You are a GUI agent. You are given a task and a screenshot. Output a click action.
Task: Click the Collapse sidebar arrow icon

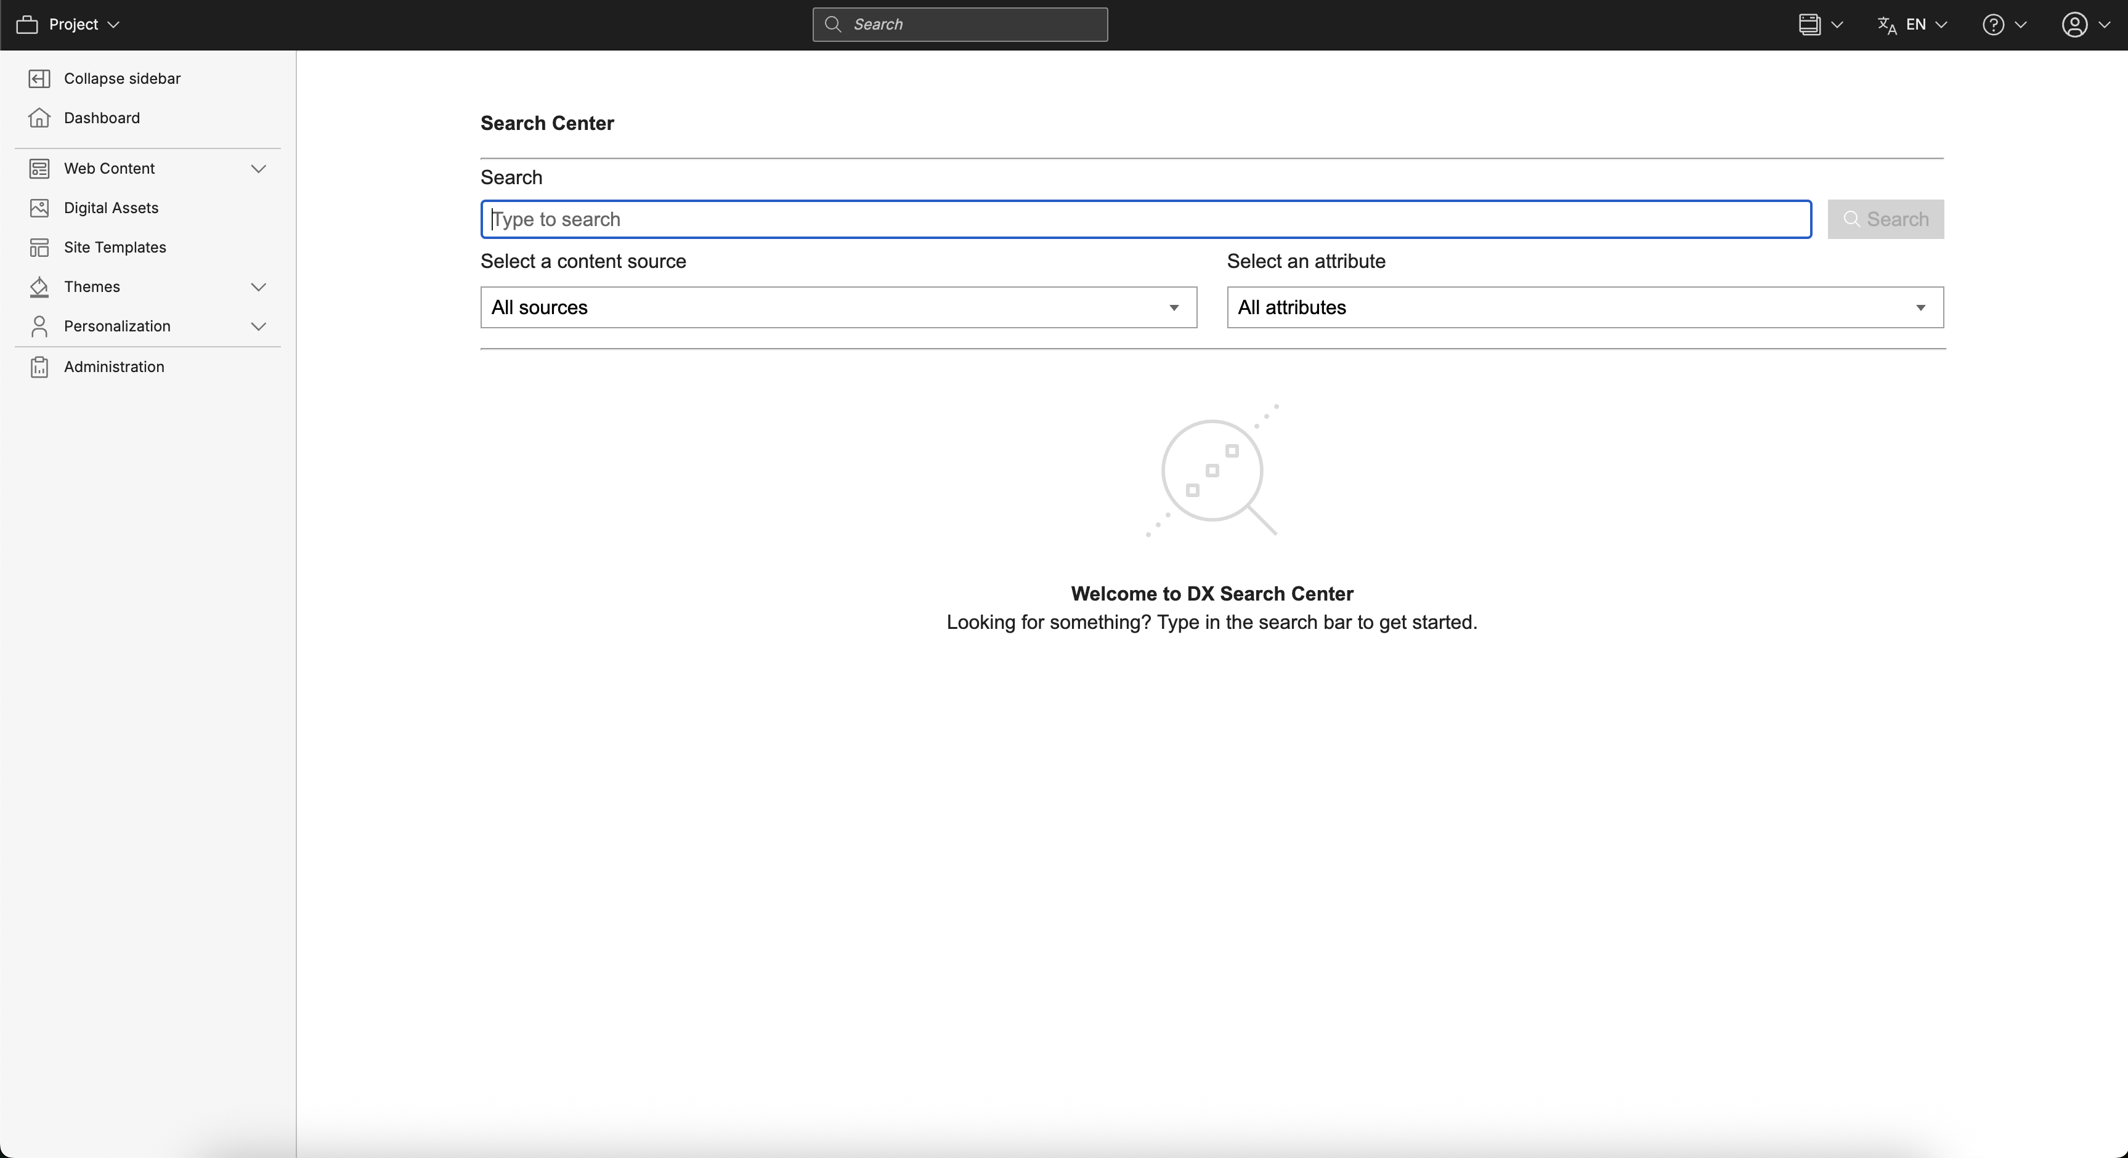pyautogui.click(x=39, y=78)
